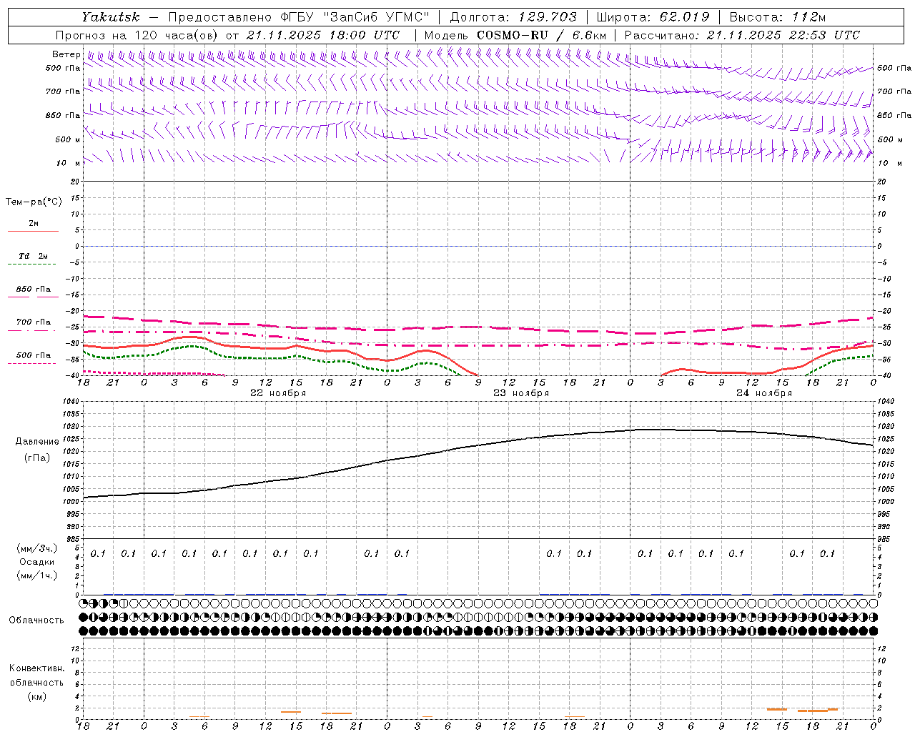Click the Облачность cloudiness row label
The height and width of the screenshot is (732, 915).
pos(36,620)
